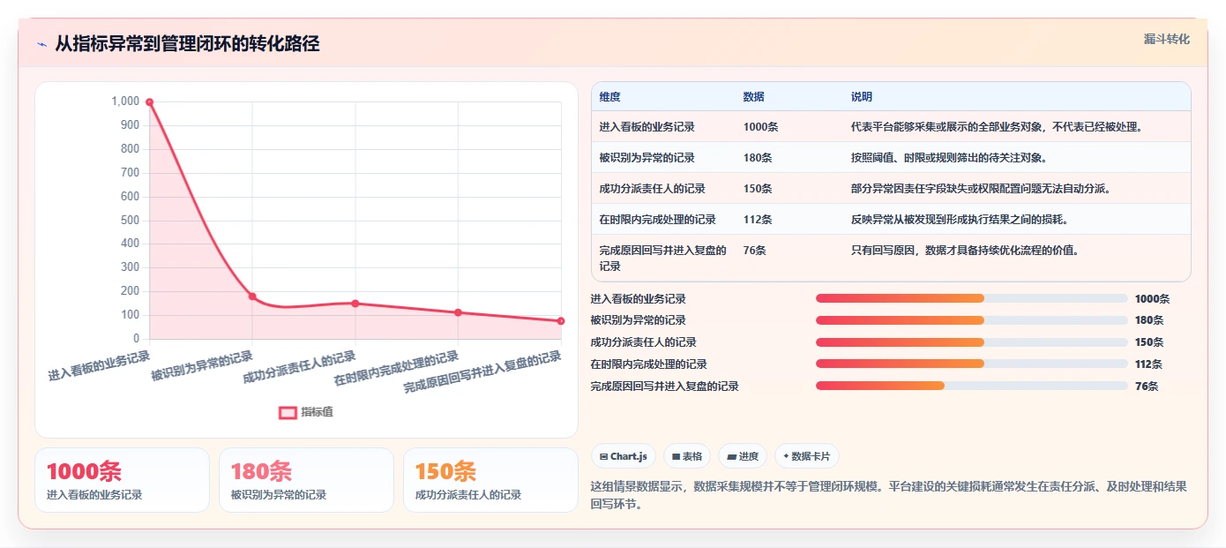Click the 1000条 value beside the progress bar
Screen dimensions: 1226x548
[x=1152, y=299]
